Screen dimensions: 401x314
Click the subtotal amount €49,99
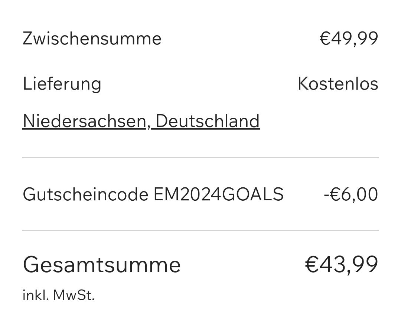(349, 39)
